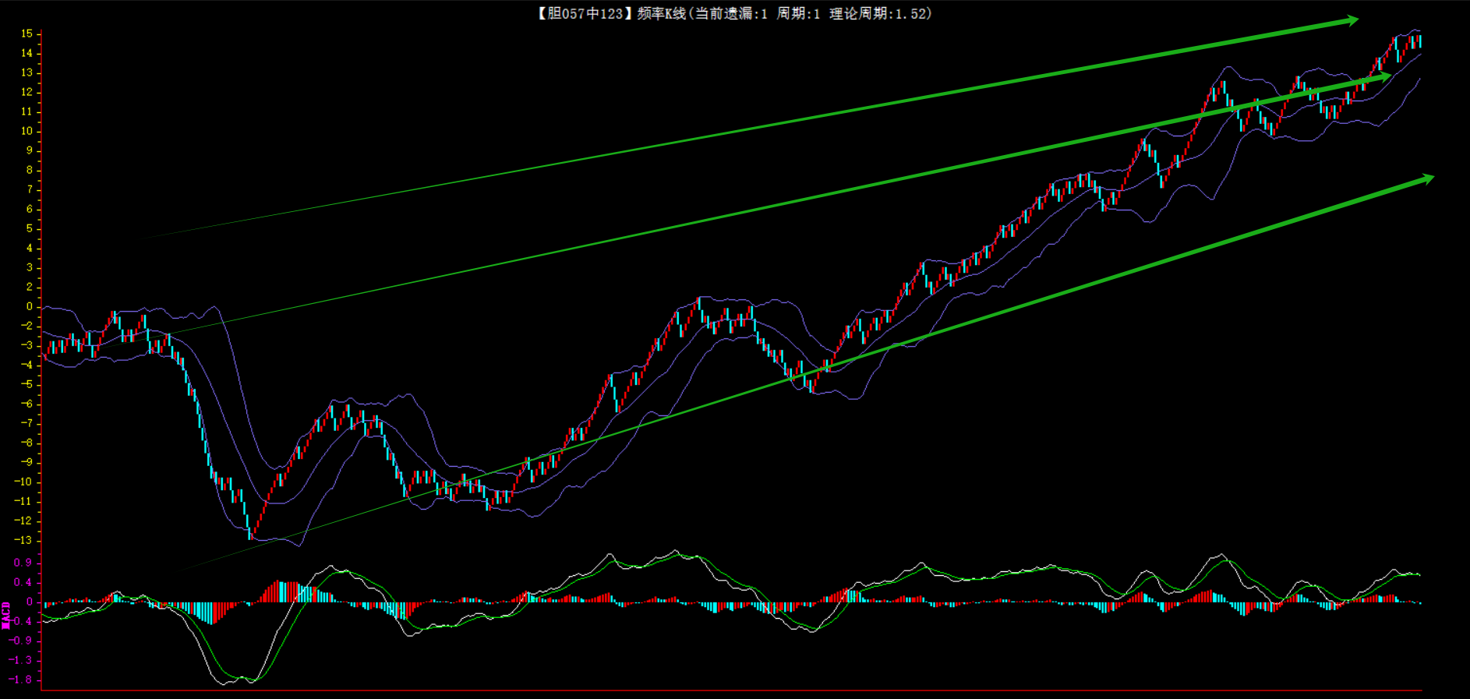Select the magenta MACD indicator label
Viewport: 1470px width, 699px height.
coord(6,615)
